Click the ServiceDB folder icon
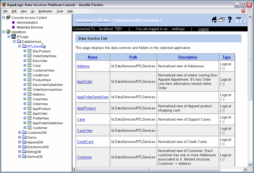Image resolution: width=254 pixels, height=173 pixels. pos(24,156)
